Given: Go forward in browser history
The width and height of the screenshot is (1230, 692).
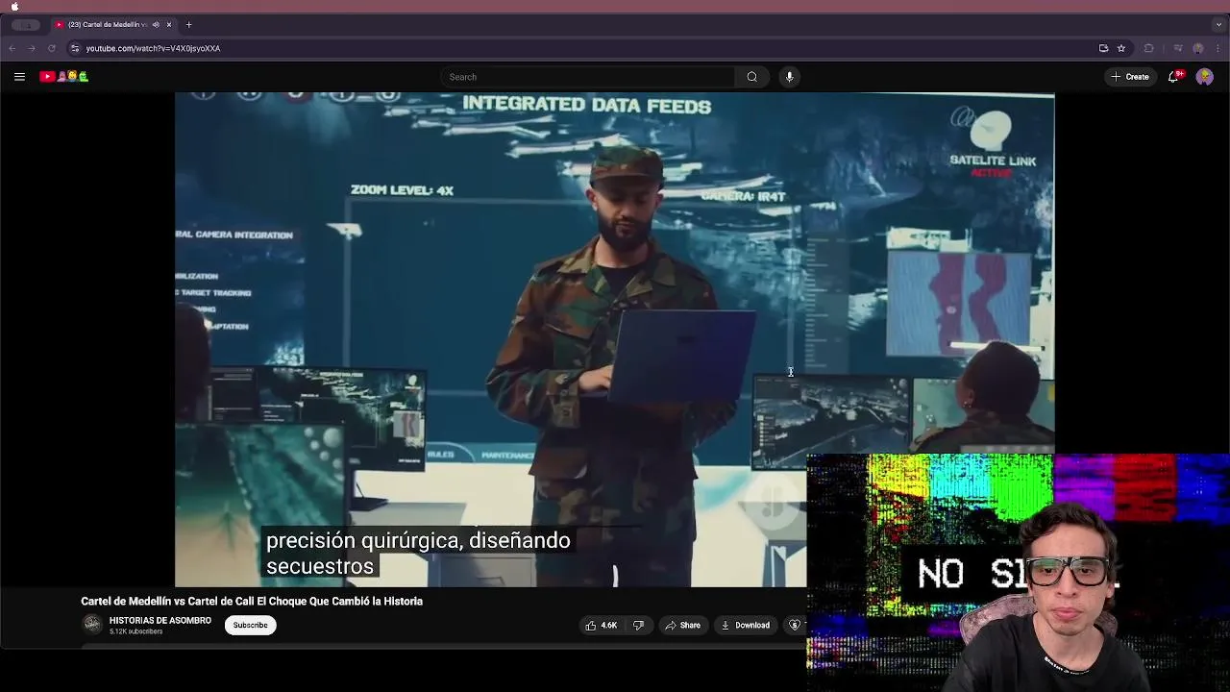Looking at the screenshot, I should [x=31, y=48].
